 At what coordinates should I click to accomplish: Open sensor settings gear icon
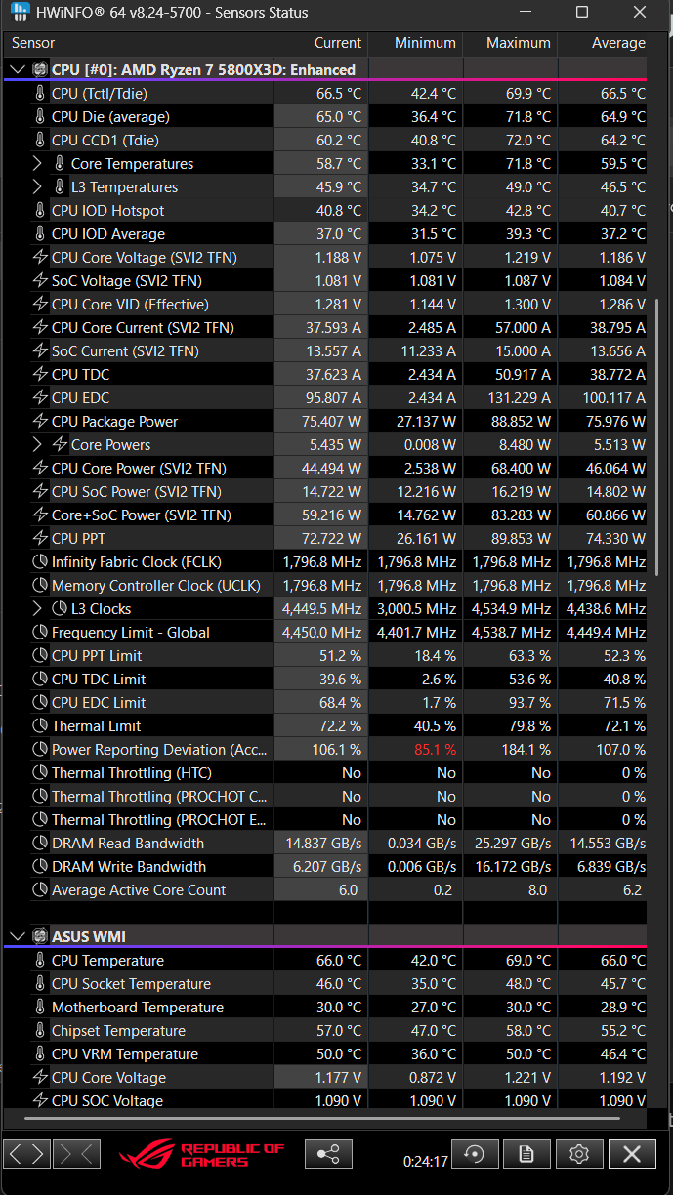tap(579, 1153)
